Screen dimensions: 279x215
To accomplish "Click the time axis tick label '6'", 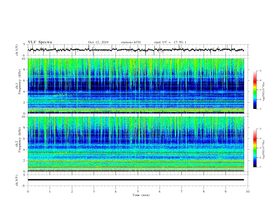I will point(160,191).
